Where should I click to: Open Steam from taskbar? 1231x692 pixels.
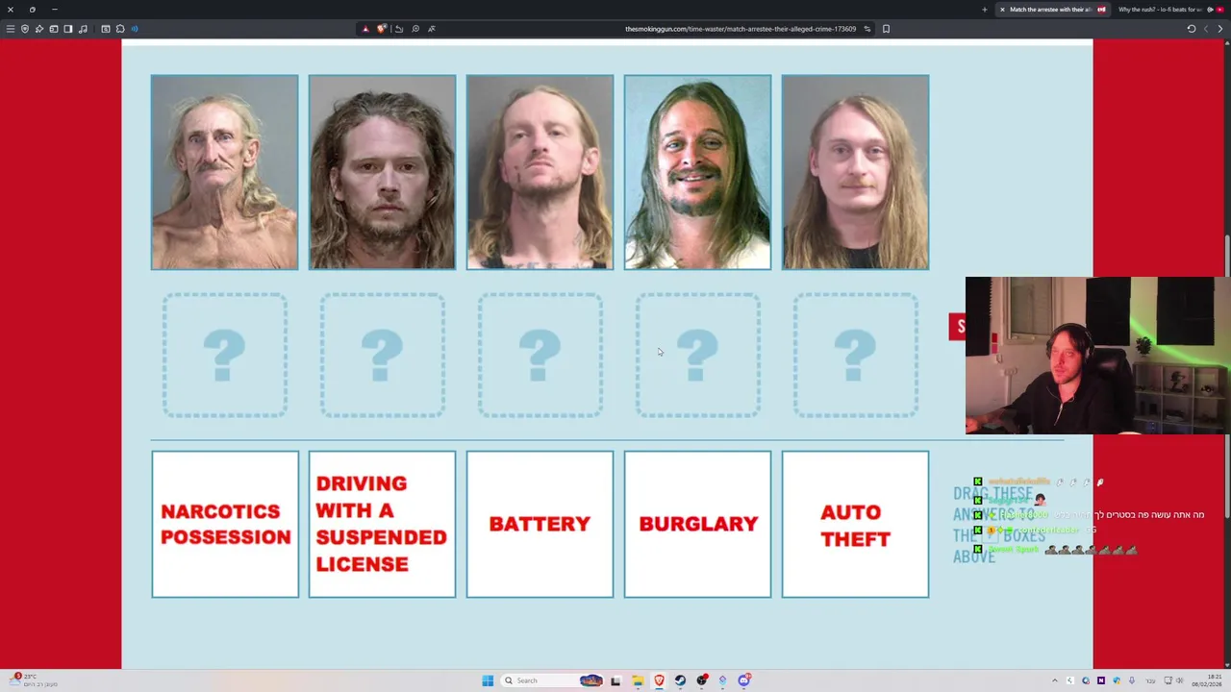680,680
